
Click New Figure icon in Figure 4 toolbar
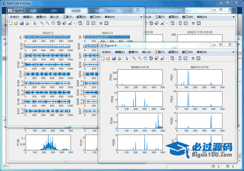click(x=103, y=58)
